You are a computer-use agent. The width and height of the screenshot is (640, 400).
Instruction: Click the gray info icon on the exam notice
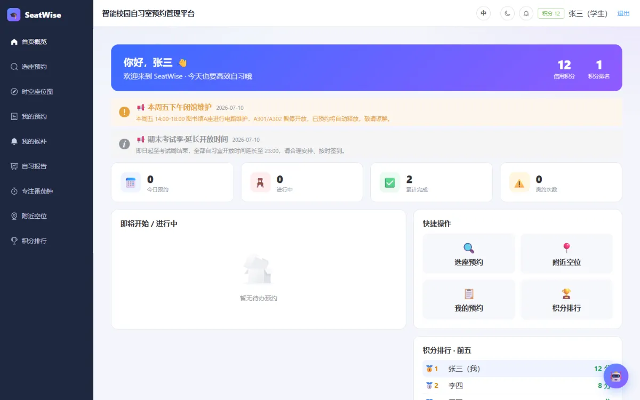pyautogui.click(x=124, y=144)
